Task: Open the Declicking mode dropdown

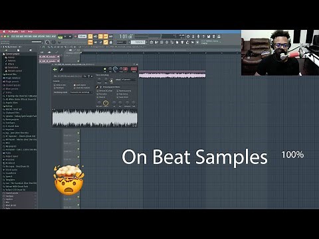Action: tap(81, 92)
